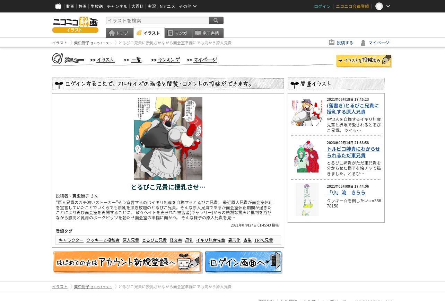Click the palette メニュー icon
The image size is (445, 301).
[57, 59]
